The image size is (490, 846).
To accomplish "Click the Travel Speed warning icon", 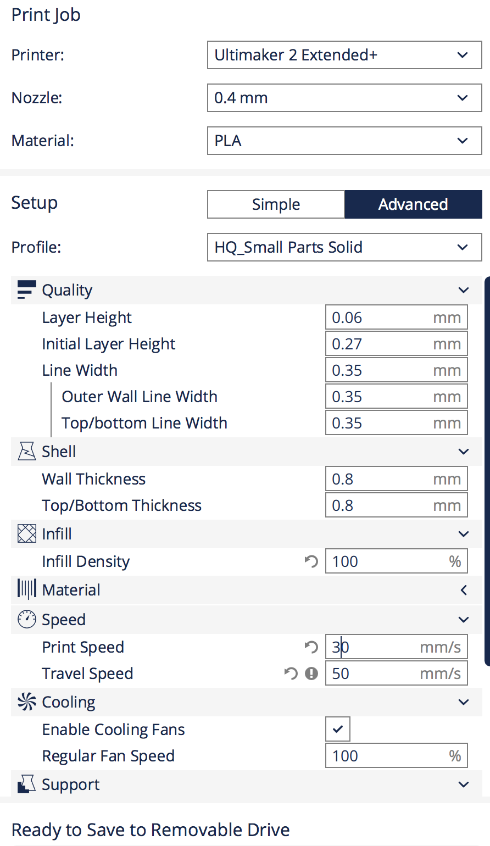I will [x=311, y=674].
